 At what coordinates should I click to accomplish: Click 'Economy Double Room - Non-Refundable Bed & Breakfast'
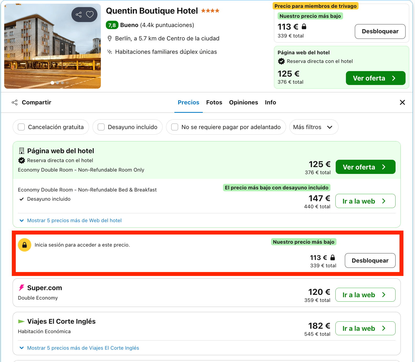pyautogui.click(x=87, y=190)
